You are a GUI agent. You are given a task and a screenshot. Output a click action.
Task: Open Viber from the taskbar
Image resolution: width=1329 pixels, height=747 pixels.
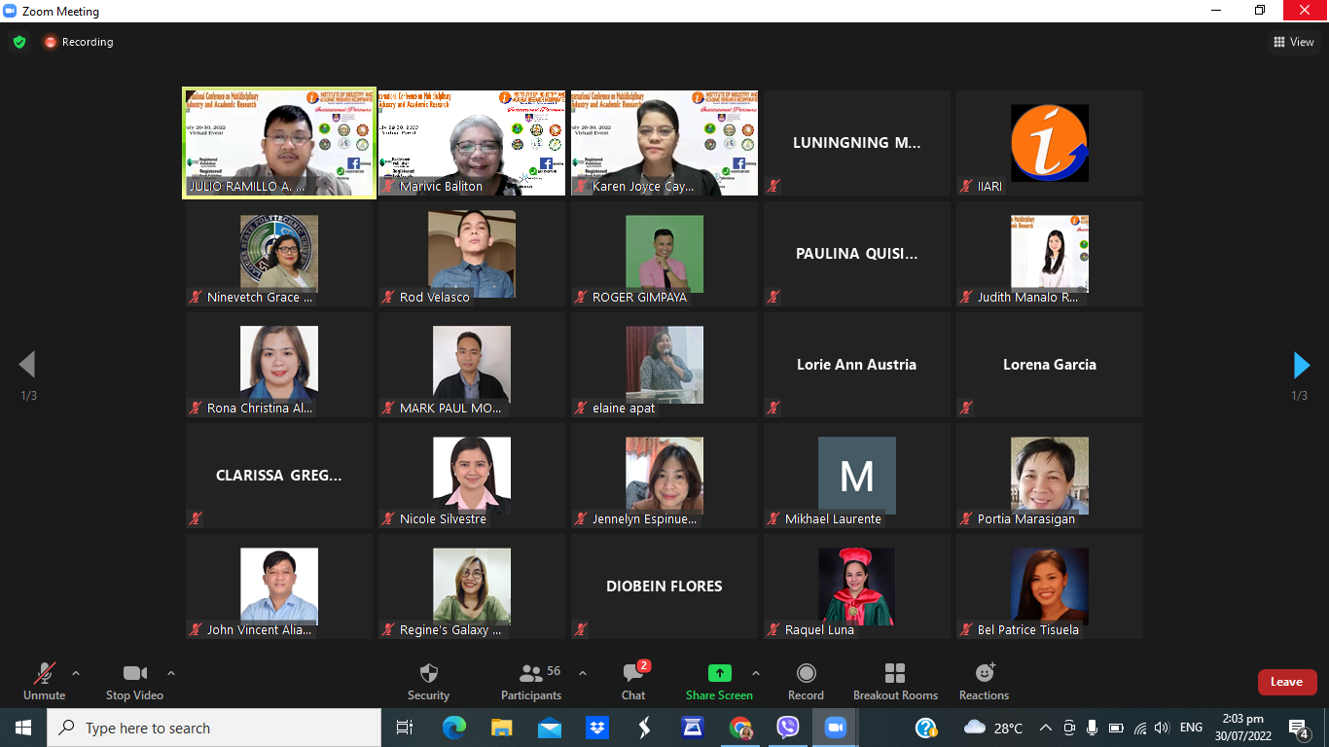point(787,728)
